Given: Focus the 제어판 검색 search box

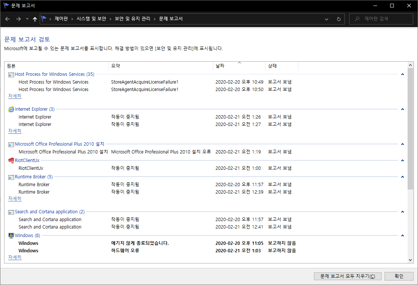Looking at the screenshot, I should (381, 19).
